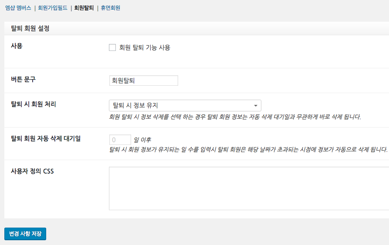389x245 pixels.
Task: Focus the 사용자 정의 CSS text area
Action: (x=248, y=188)
